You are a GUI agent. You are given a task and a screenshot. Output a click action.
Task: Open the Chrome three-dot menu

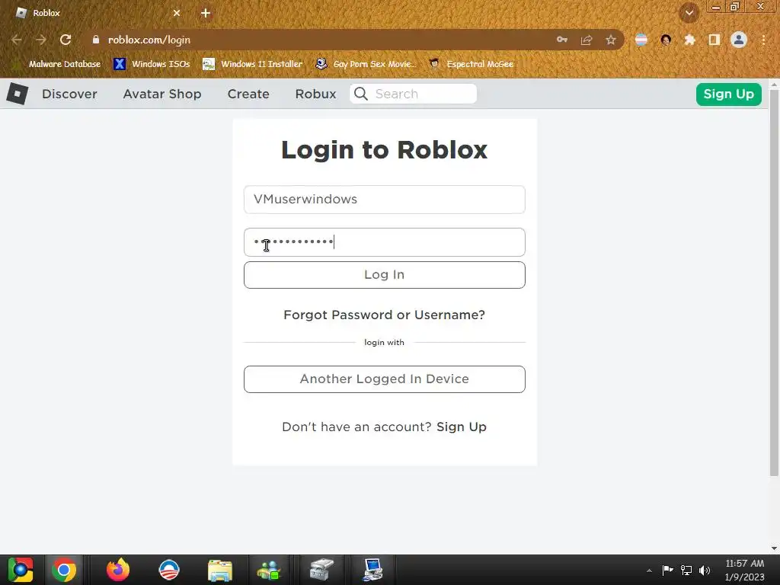coord(763,40)
